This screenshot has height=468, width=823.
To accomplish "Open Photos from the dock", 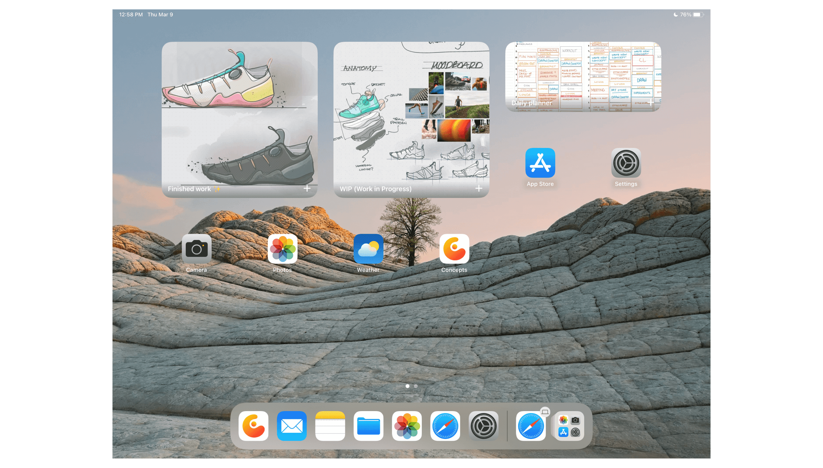I will [407, 426].
